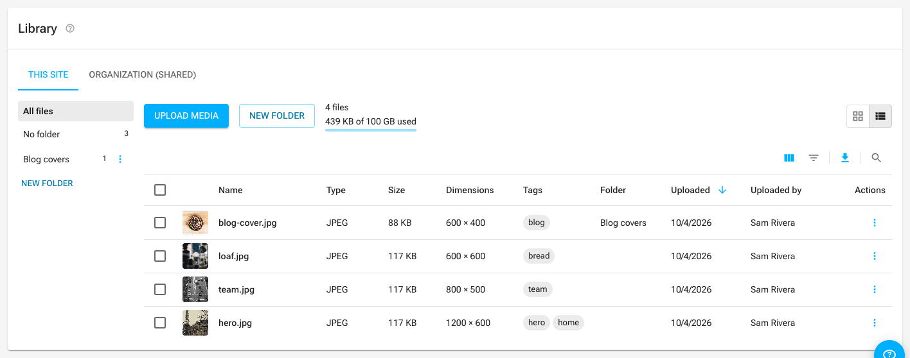Click the blog-cover.jpg file name
The image size is (910, 358).
(247, 223)
